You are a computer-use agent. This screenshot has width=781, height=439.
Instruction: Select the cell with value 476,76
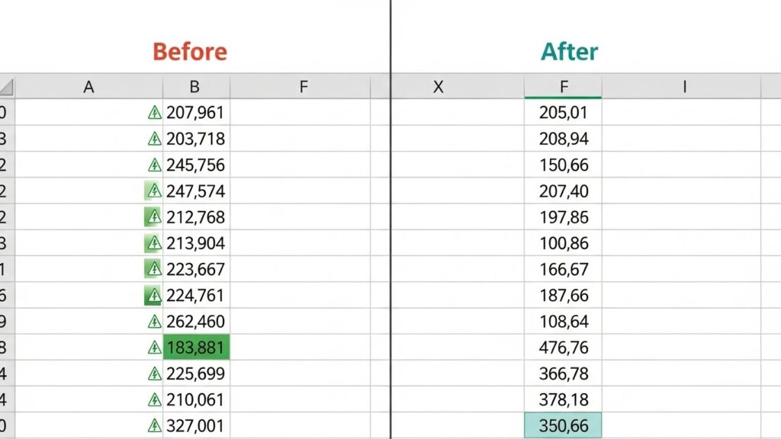coord(563,348)
